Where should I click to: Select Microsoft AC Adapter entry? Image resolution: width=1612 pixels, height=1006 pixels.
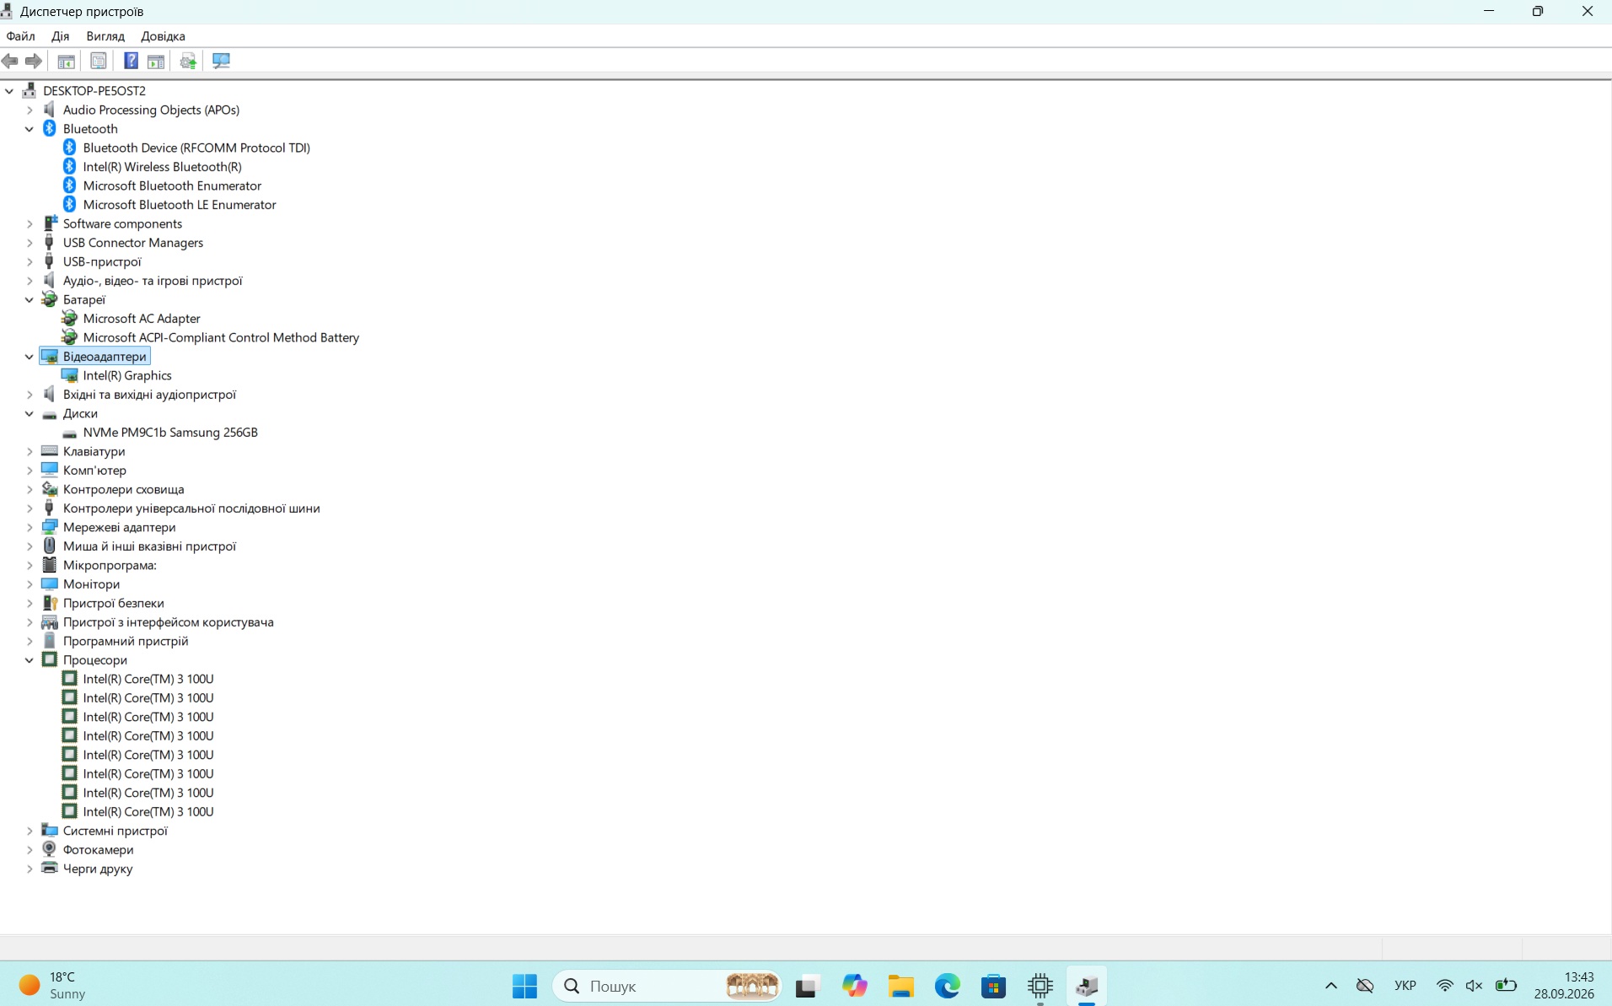[x=142, y=319]
